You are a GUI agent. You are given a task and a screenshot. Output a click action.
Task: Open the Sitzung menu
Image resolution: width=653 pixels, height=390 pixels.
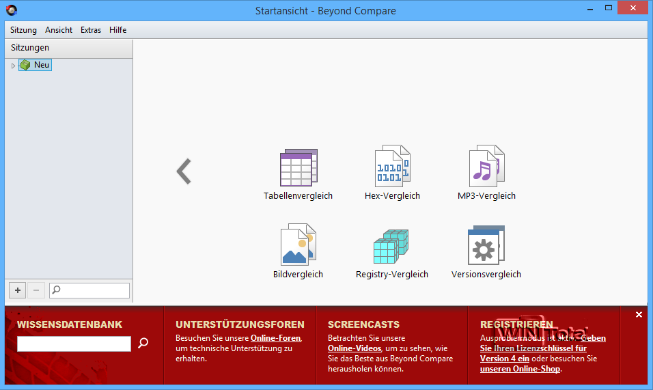(23, 30)
